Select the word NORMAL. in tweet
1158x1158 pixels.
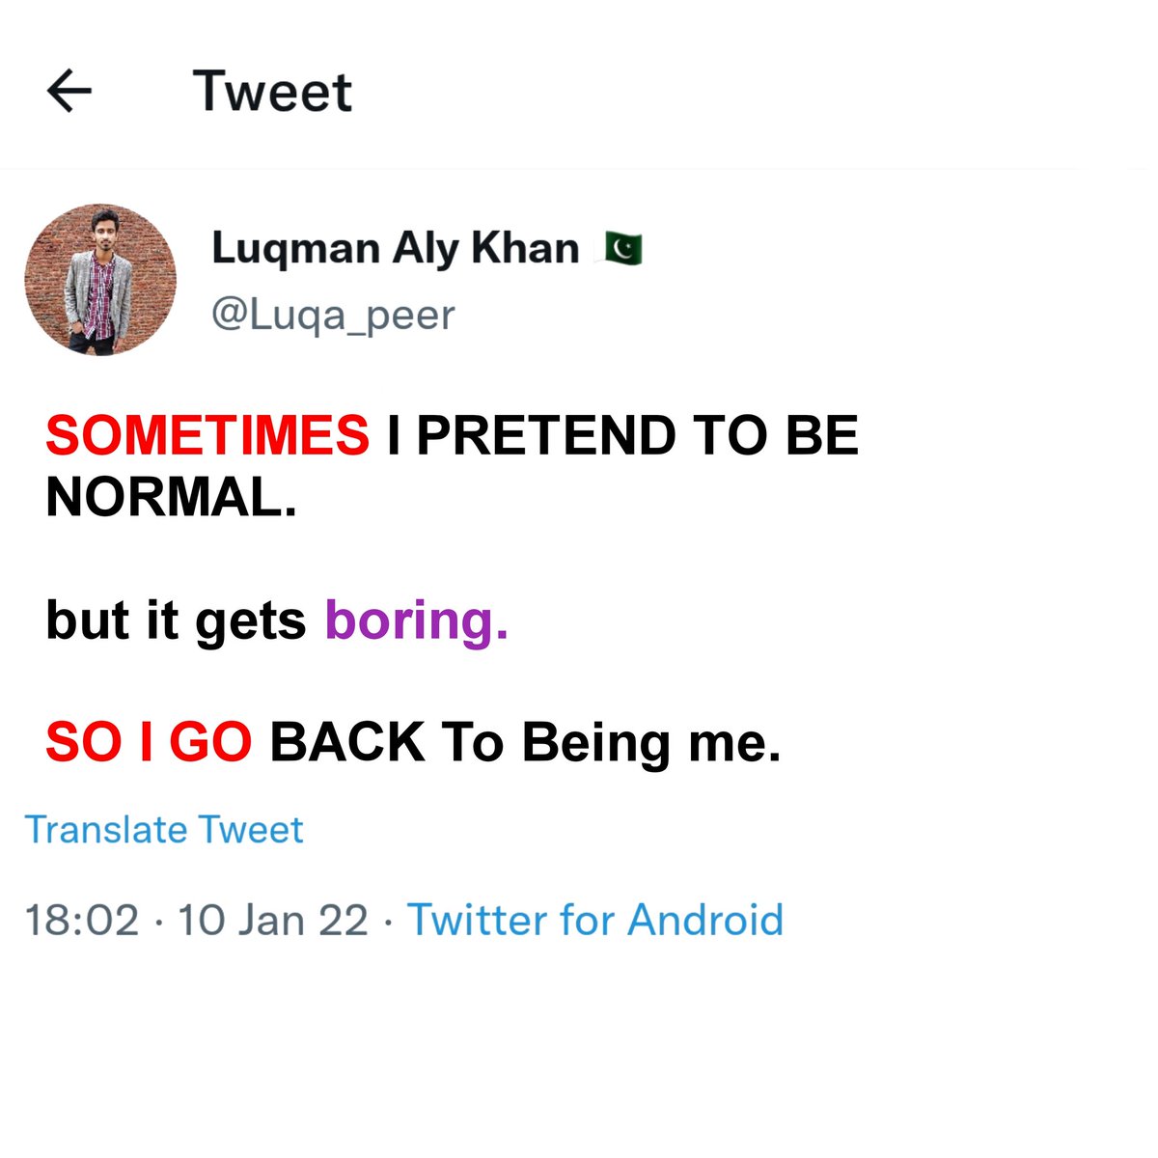171,498
